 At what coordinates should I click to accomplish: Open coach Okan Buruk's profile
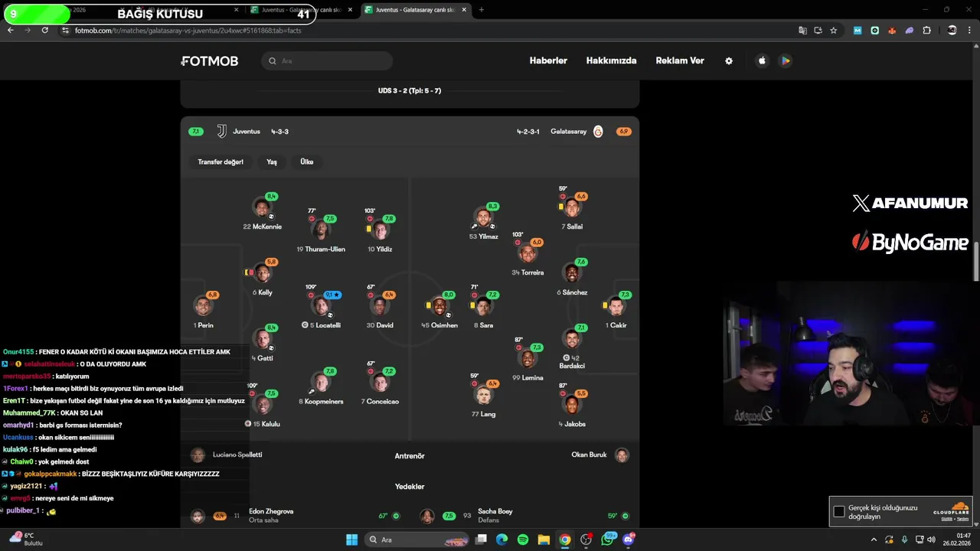pyautogui.click(x=600, y=455)
